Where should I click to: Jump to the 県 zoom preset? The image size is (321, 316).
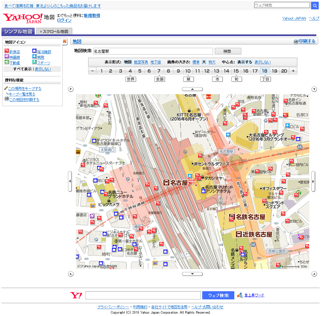(x=188, y=79)
